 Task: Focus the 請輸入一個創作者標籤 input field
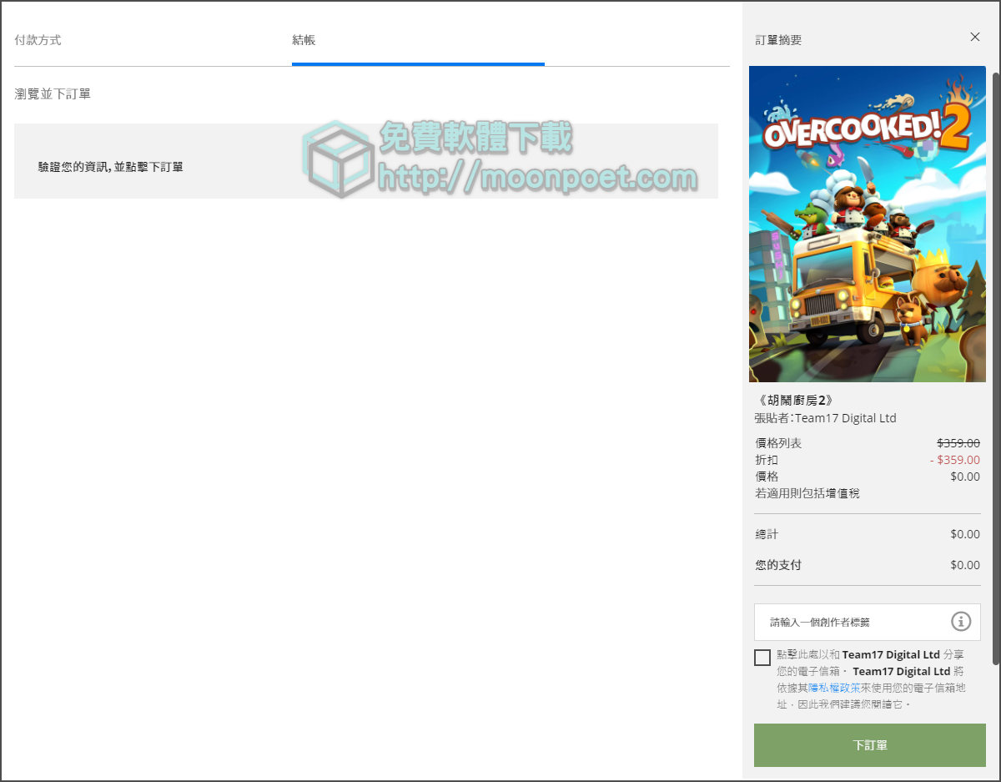coord(851,622)
